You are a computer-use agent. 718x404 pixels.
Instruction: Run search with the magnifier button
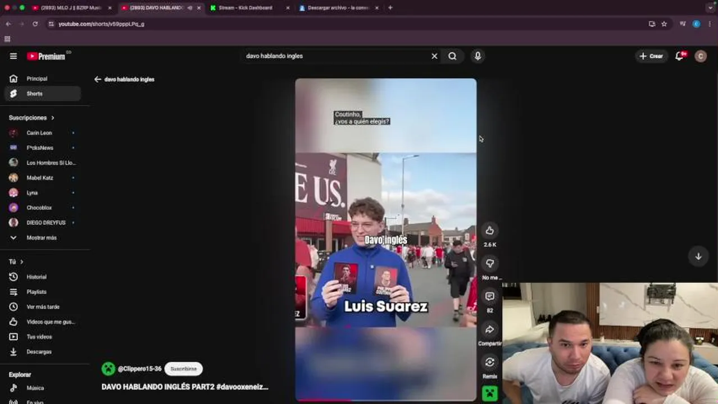(x=452, y=56)
